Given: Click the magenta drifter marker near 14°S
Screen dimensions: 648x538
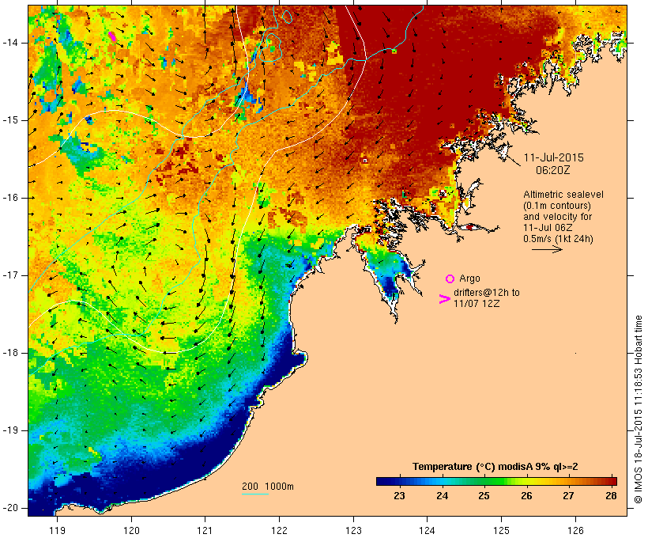Looking at the screenshot, I should point(112,36).
